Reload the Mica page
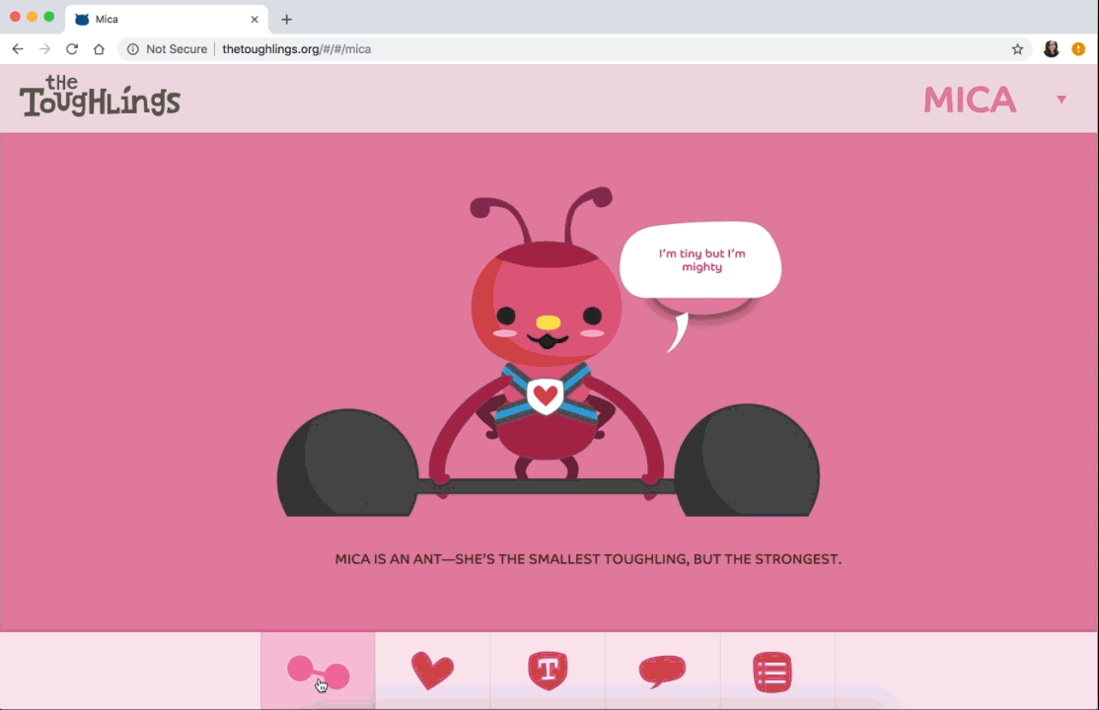 (x=71, y=49)
